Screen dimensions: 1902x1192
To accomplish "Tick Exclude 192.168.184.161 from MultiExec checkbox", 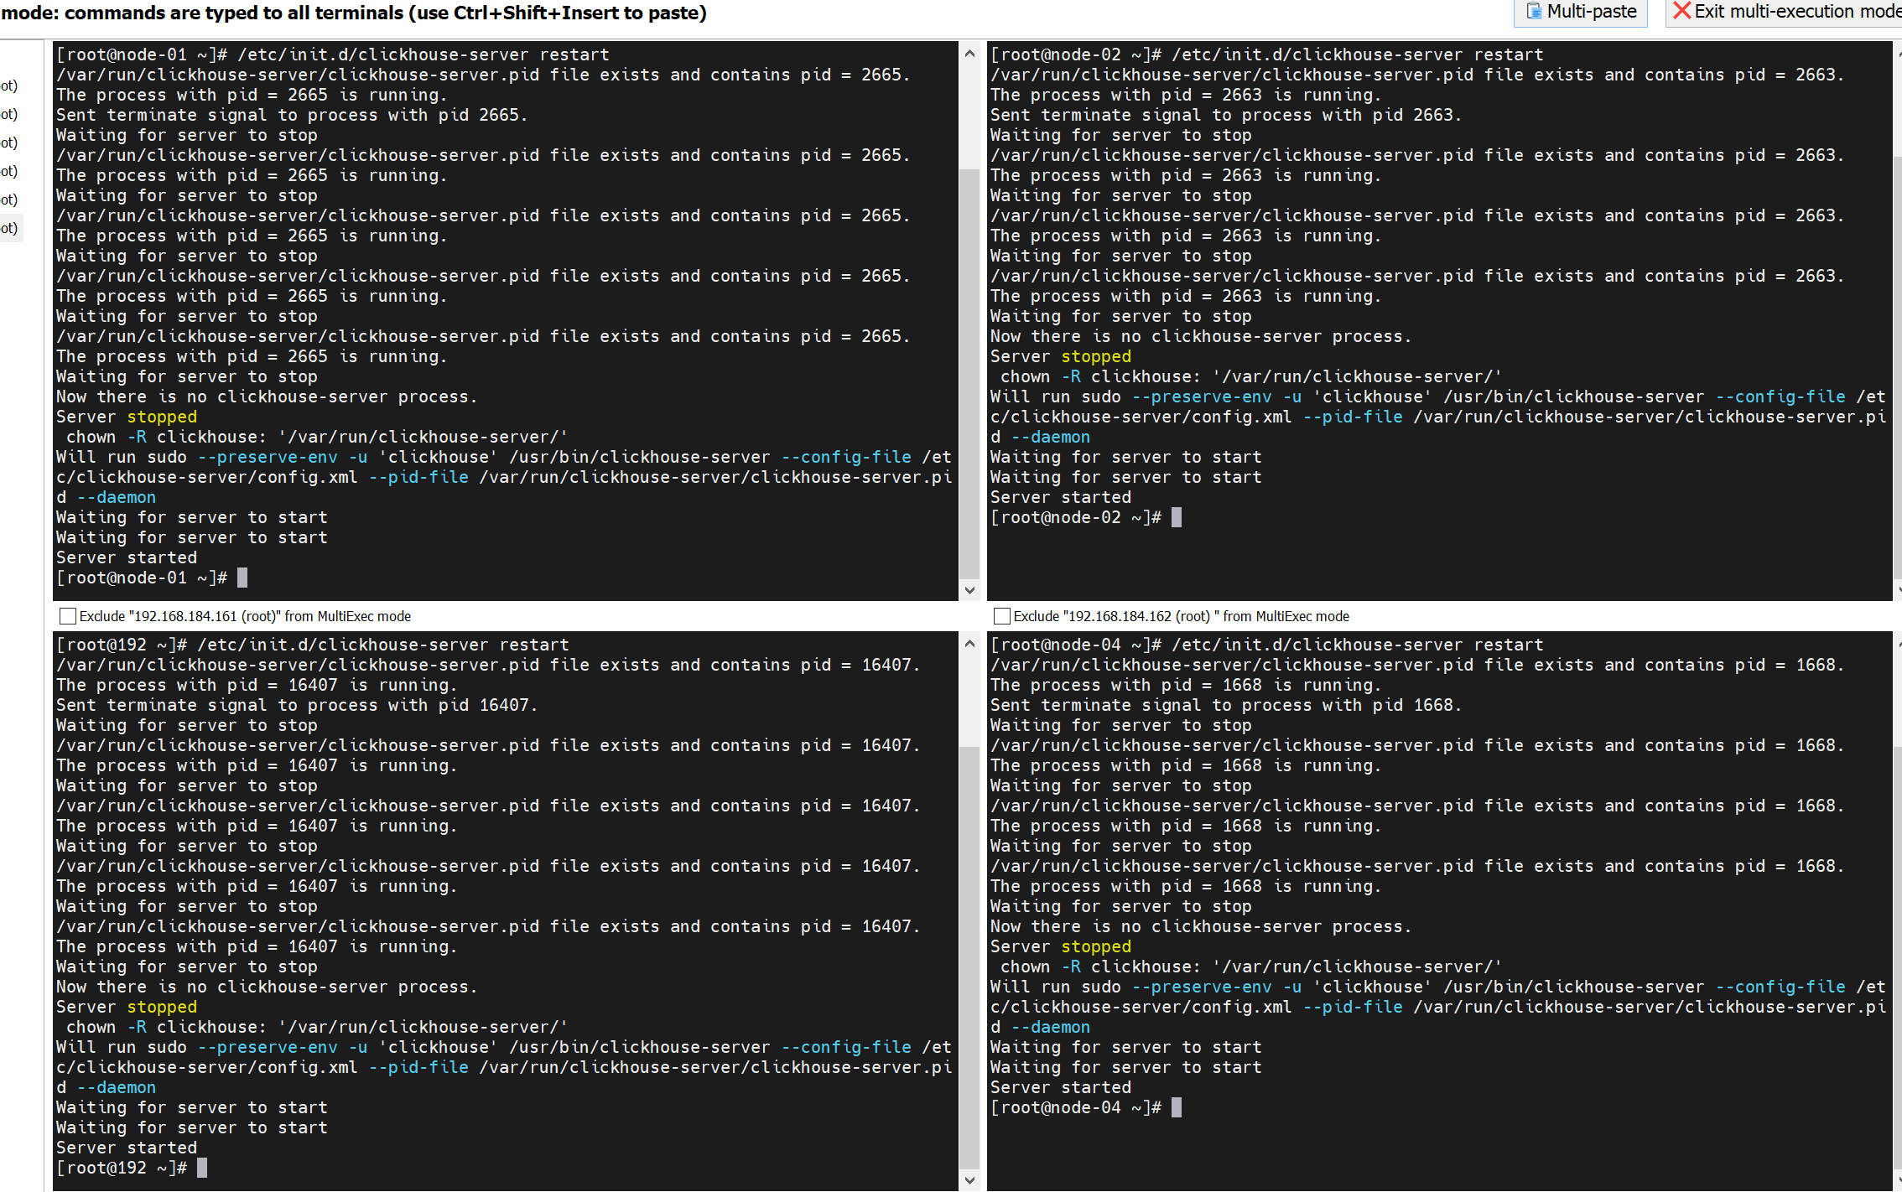I will tap(68, 616).
